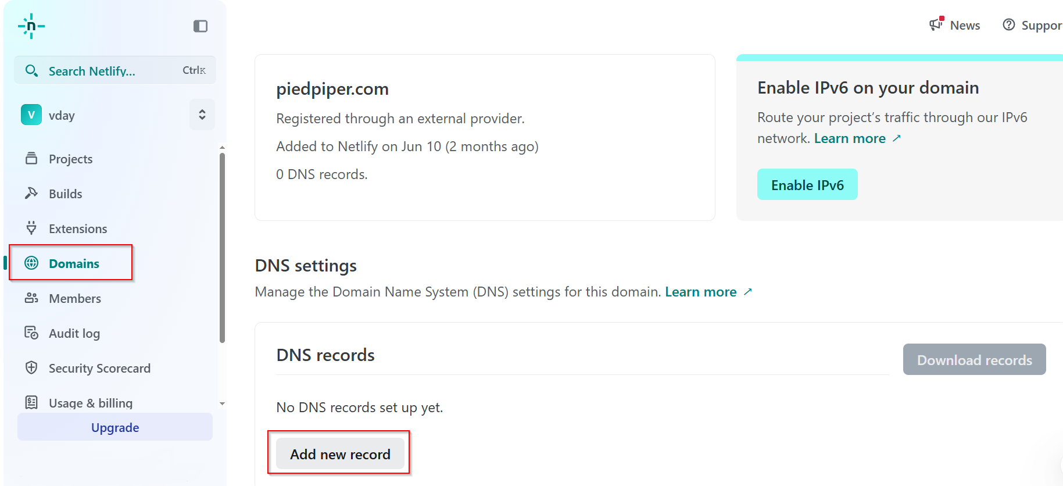The width and height of the screenshot is (1063, 486).
Task: Toggle the sidebar collapse icon
Action: tap(201, 26)
